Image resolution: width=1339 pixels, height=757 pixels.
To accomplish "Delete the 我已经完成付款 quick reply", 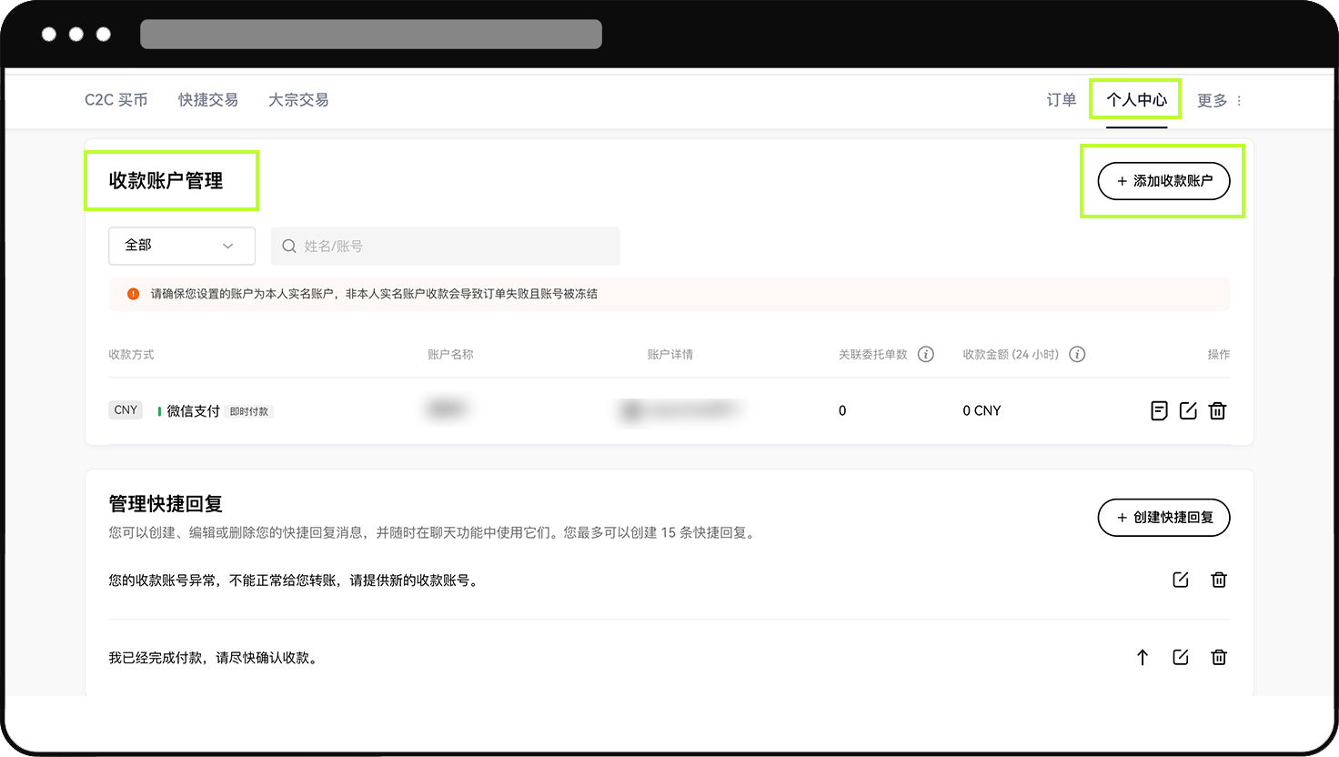I will [1219, 657].
